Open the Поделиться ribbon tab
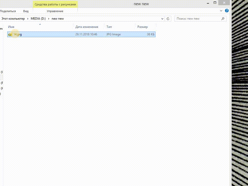 [x=8, y=11]
